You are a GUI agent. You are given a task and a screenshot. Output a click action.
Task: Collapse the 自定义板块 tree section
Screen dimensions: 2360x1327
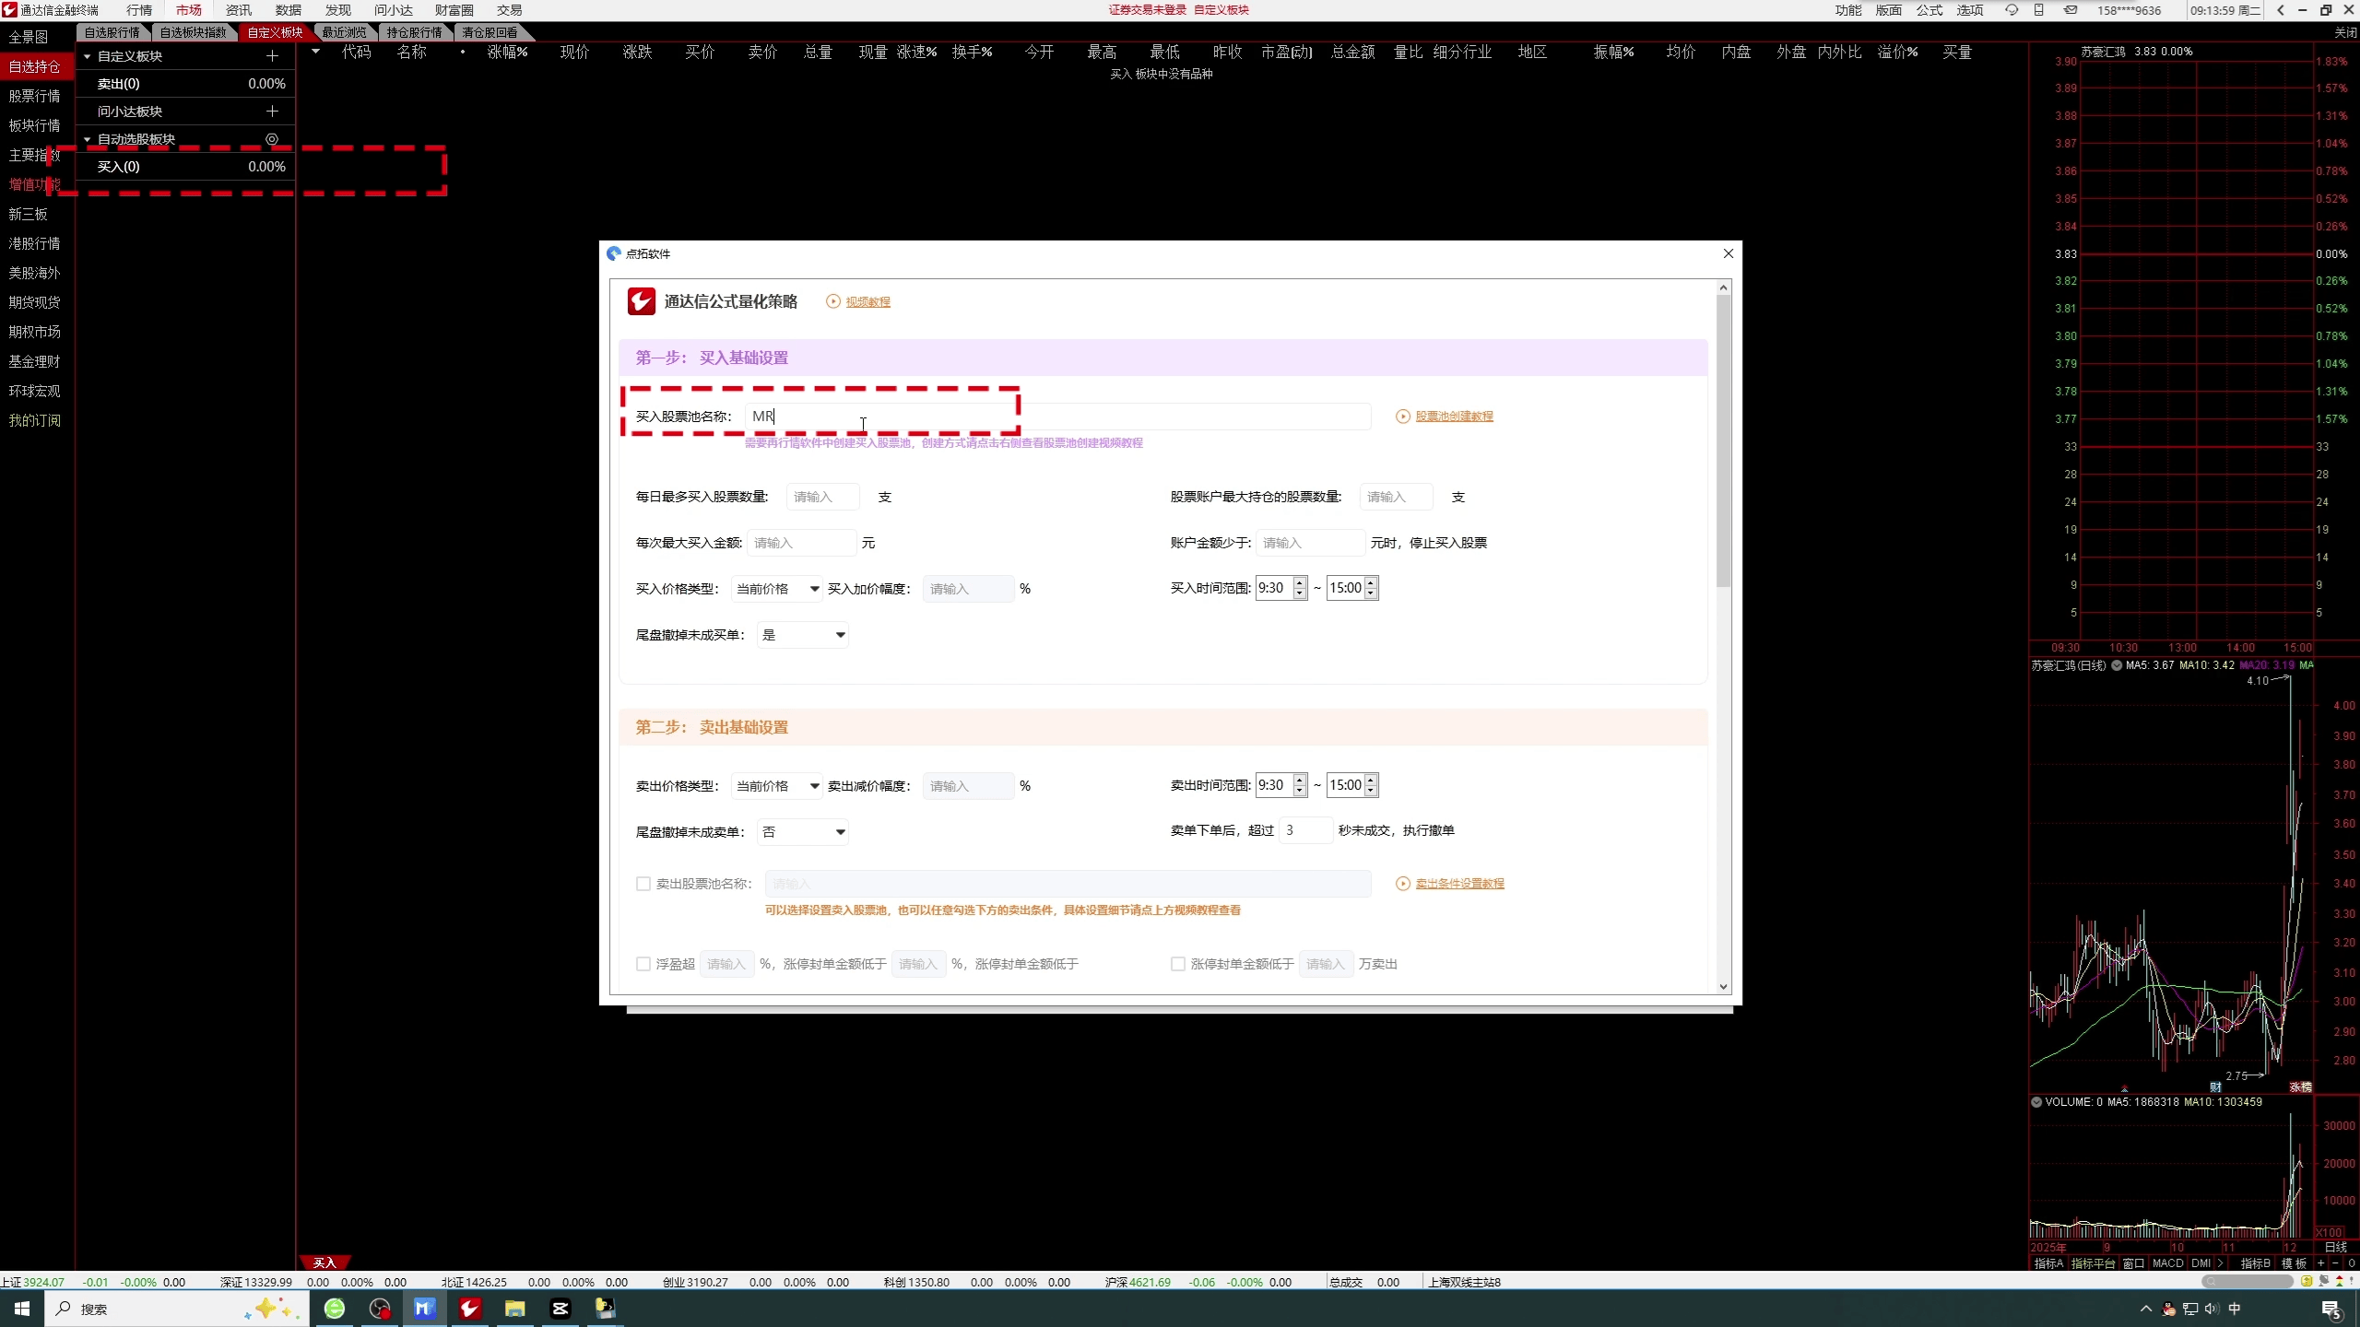(x=88, y=56)
